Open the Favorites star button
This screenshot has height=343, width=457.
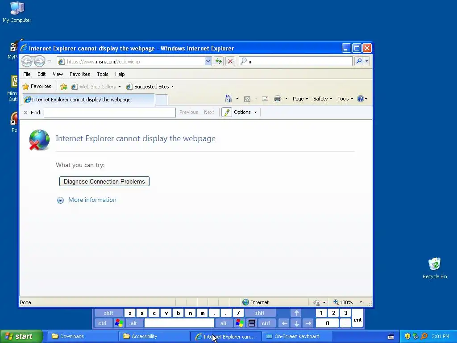point(37,86)
